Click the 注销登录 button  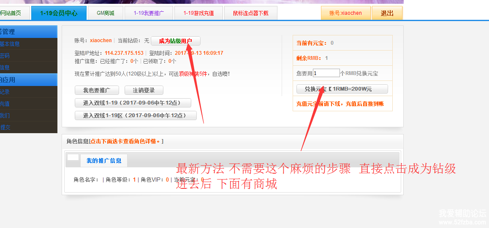(144, 90)
